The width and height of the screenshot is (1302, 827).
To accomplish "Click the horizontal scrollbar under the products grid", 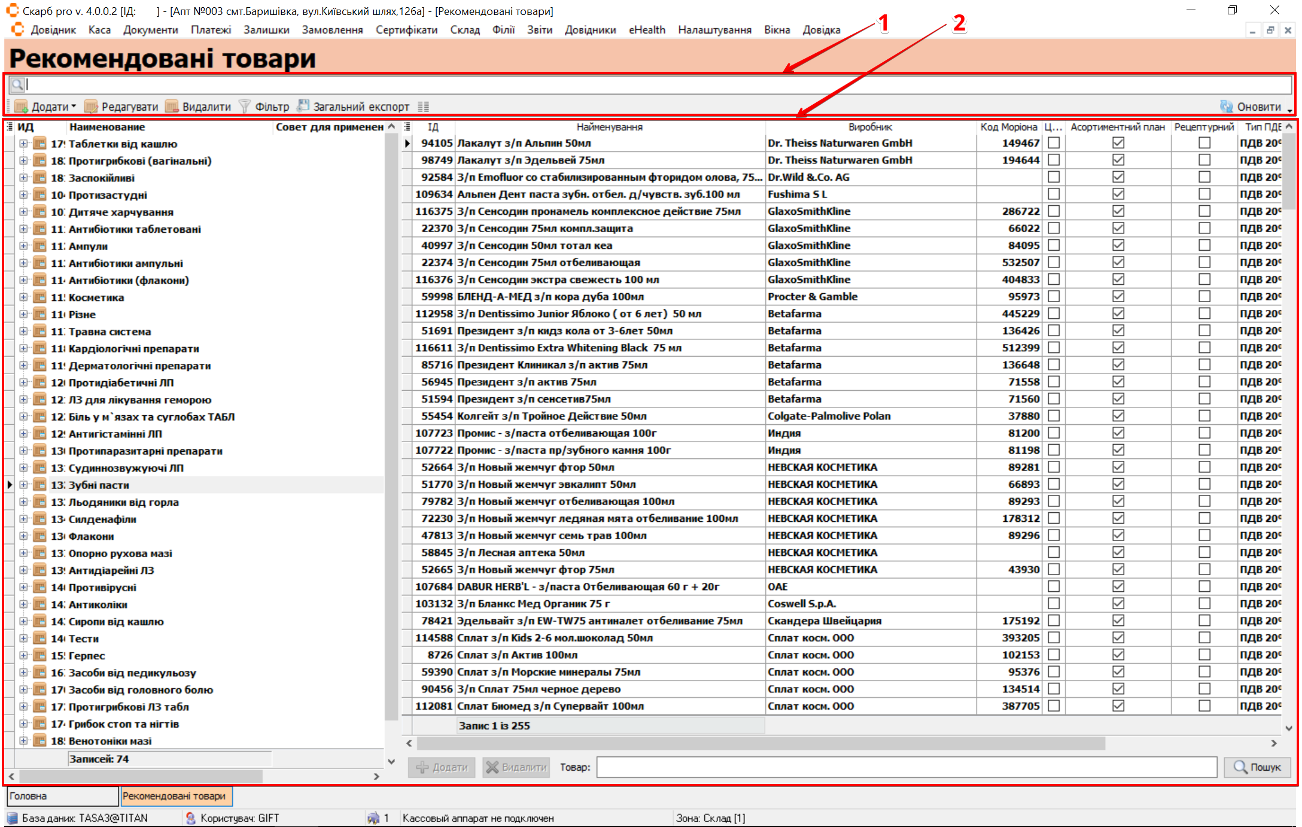I will [x=760, y=743].
